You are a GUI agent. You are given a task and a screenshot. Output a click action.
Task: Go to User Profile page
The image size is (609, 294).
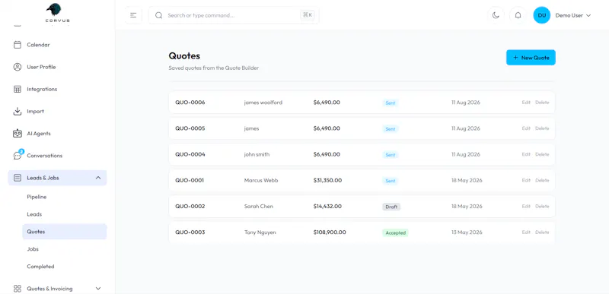(57, 67)
